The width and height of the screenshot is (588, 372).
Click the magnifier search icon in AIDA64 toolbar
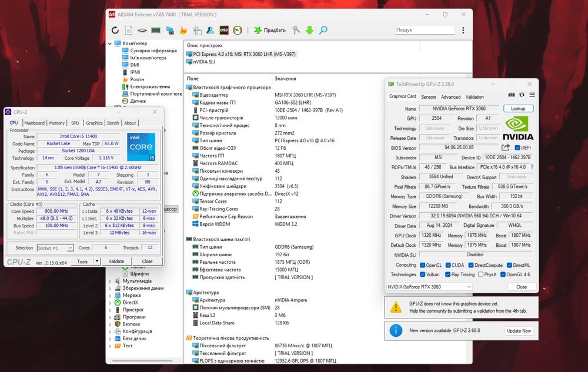click(323, 30)
